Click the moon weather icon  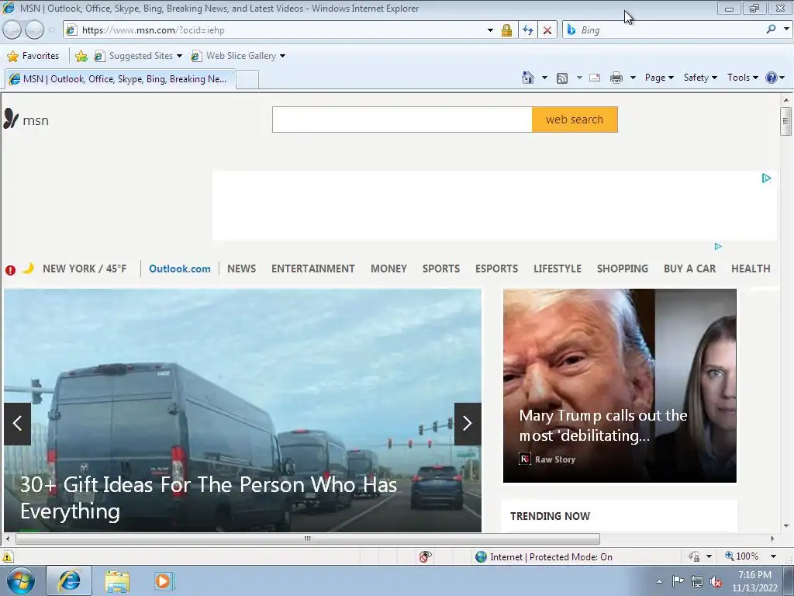pos(29,268)
